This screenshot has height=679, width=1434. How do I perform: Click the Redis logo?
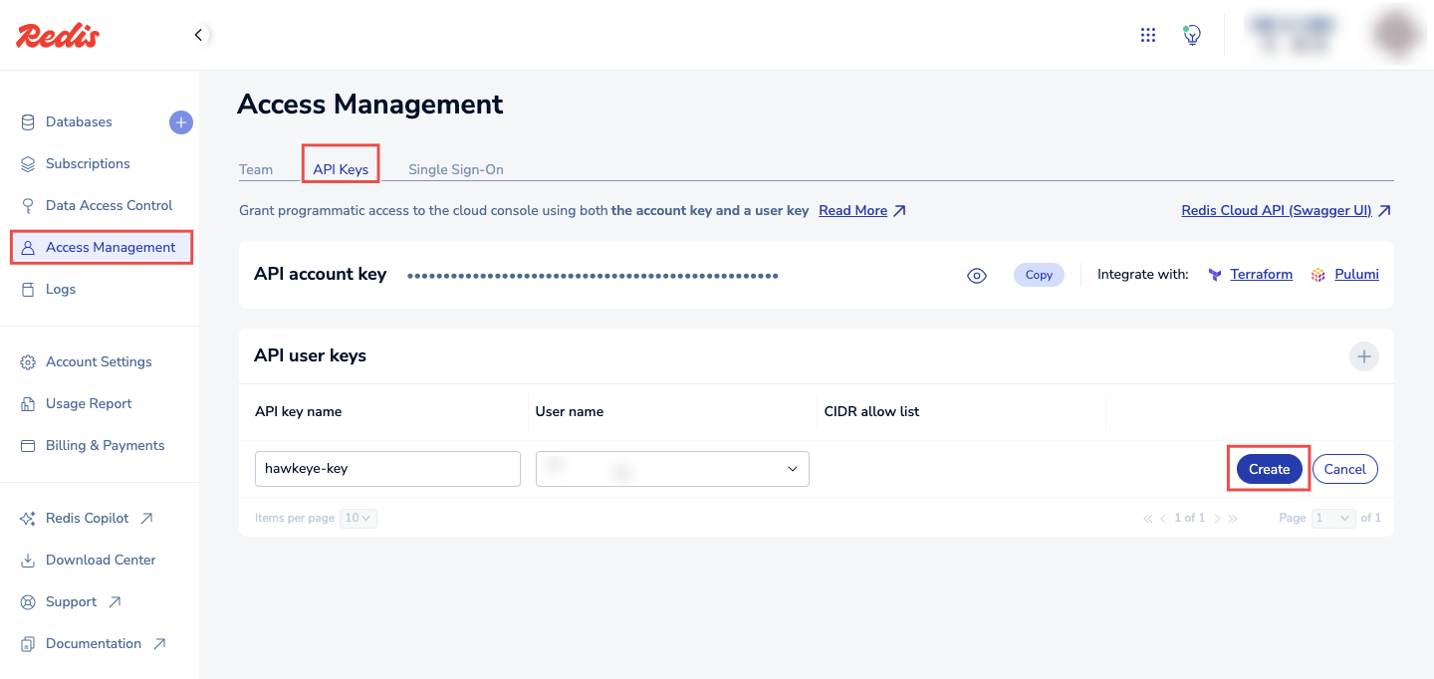coord(58,36)
